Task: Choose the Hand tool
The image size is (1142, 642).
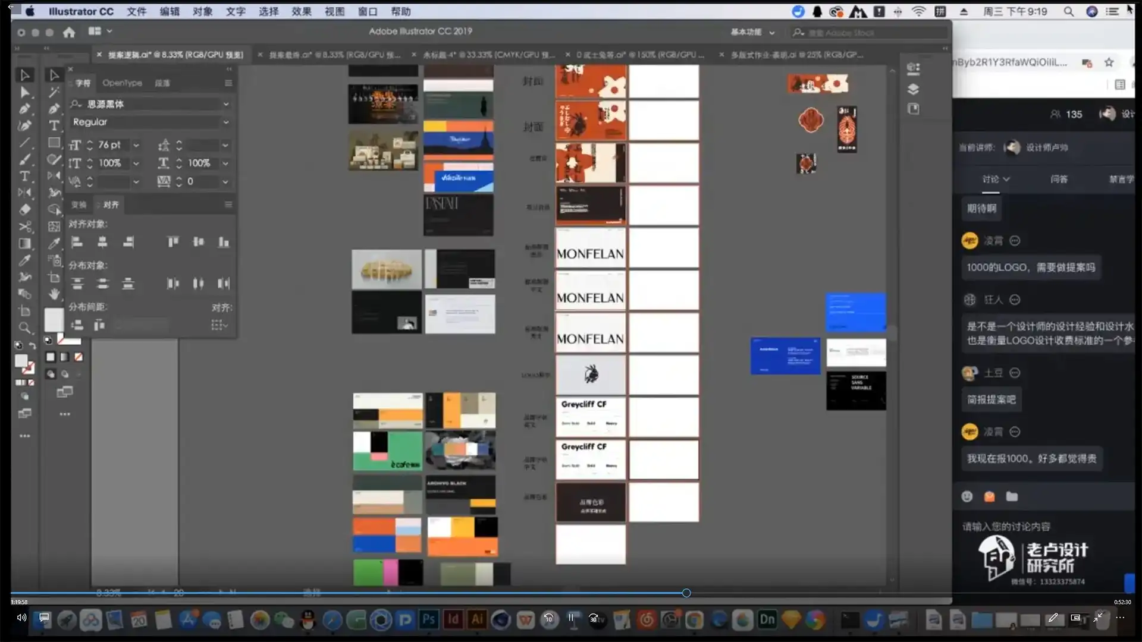Action: click(x=54, y=294)
